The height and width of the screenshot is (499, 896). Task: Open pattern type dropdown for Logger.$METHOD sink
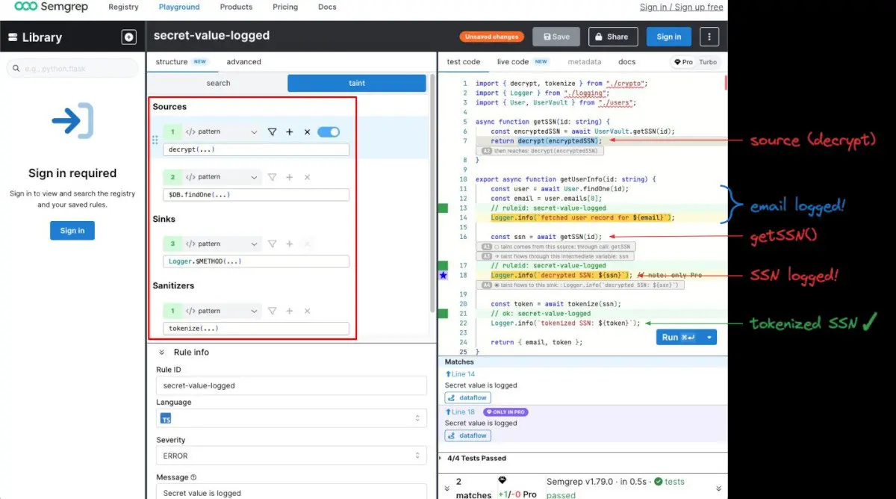coord(222,244)
